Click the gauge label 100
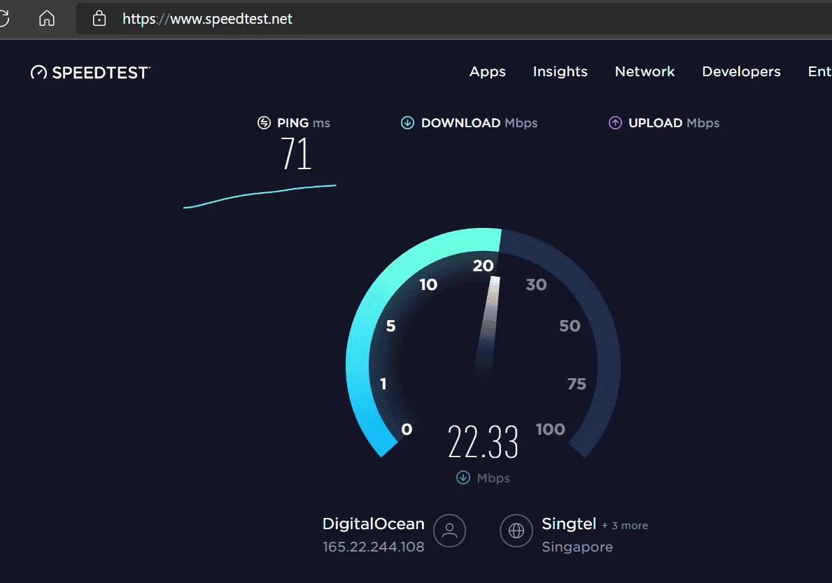832x583 pixels. coord(550,429)
